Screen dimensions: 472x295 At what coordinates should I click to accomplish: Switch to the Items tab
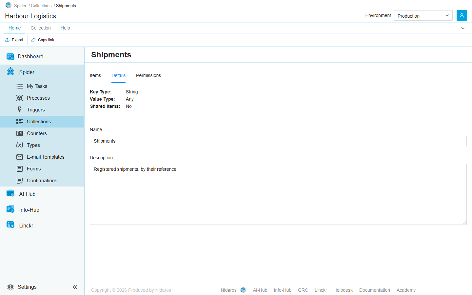click(95, 75)
